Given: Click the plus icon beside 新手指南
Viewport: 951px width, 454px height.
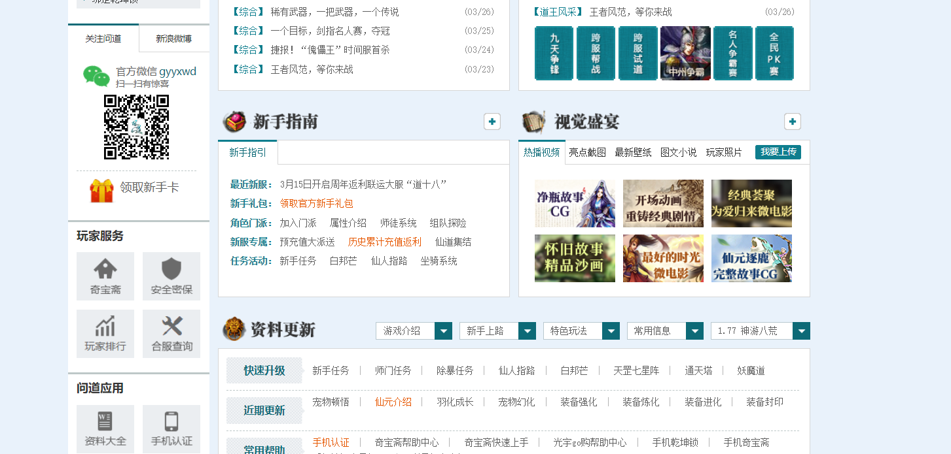Looking at the screenshot, I should point(492,122).
